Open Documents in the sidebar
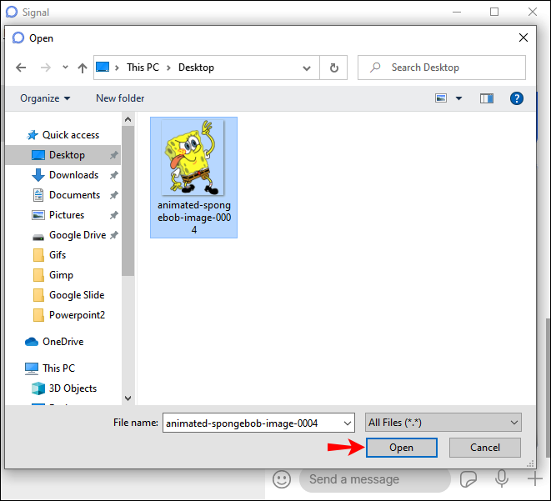551x501 pixels. click(67, 195)
